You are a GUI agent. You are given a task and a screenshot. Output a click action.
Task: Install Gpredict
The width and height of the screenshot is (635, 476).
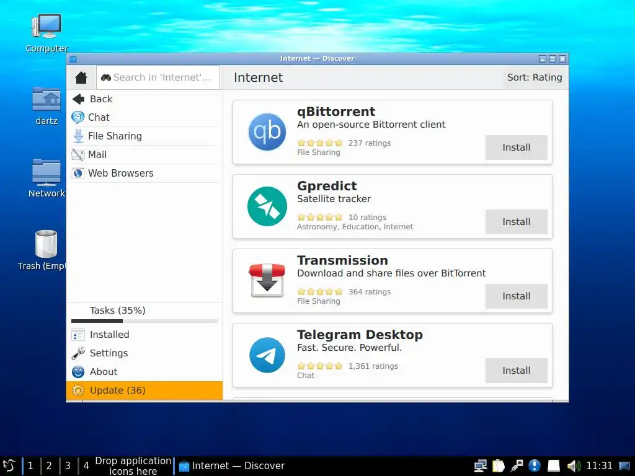click(517, 222)
